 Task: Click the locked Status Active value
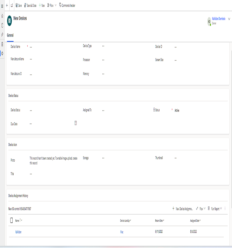tap(177, 111)
